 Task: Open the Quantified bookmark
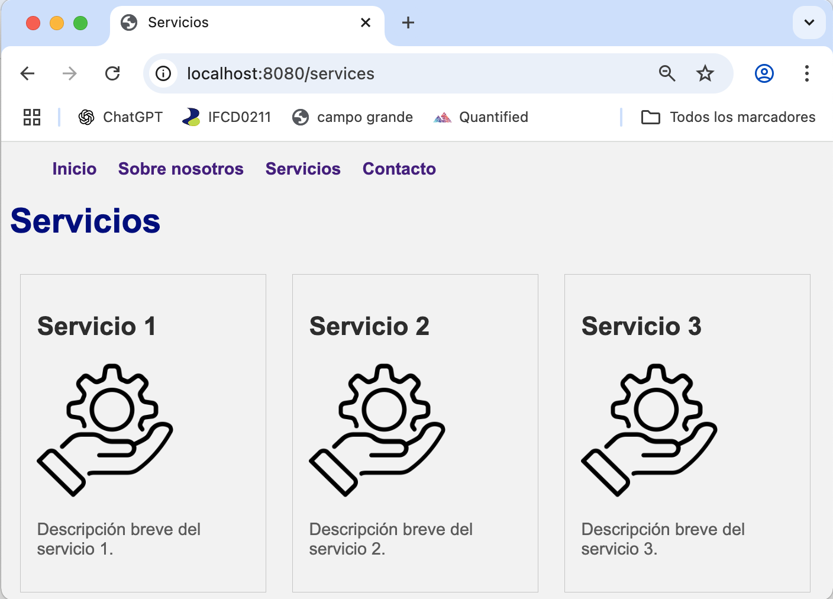tap(480, 117)
